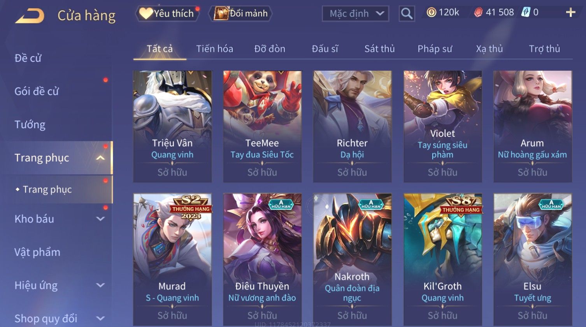586x327 pixels.
Task: Select the Trang phục sub-item
Action: pos(47,190)
